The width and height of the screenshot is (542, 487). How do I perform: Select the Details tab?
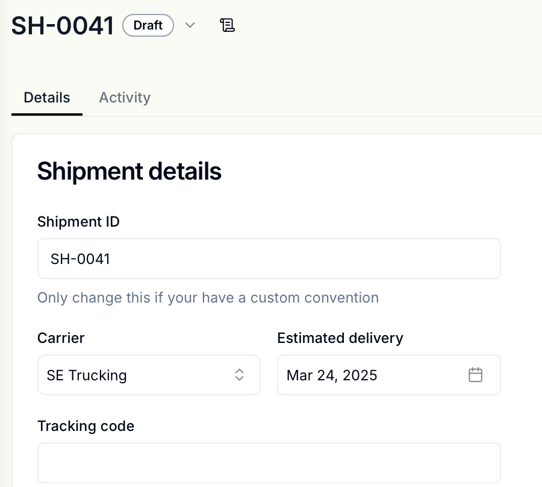tap(47, 98)
